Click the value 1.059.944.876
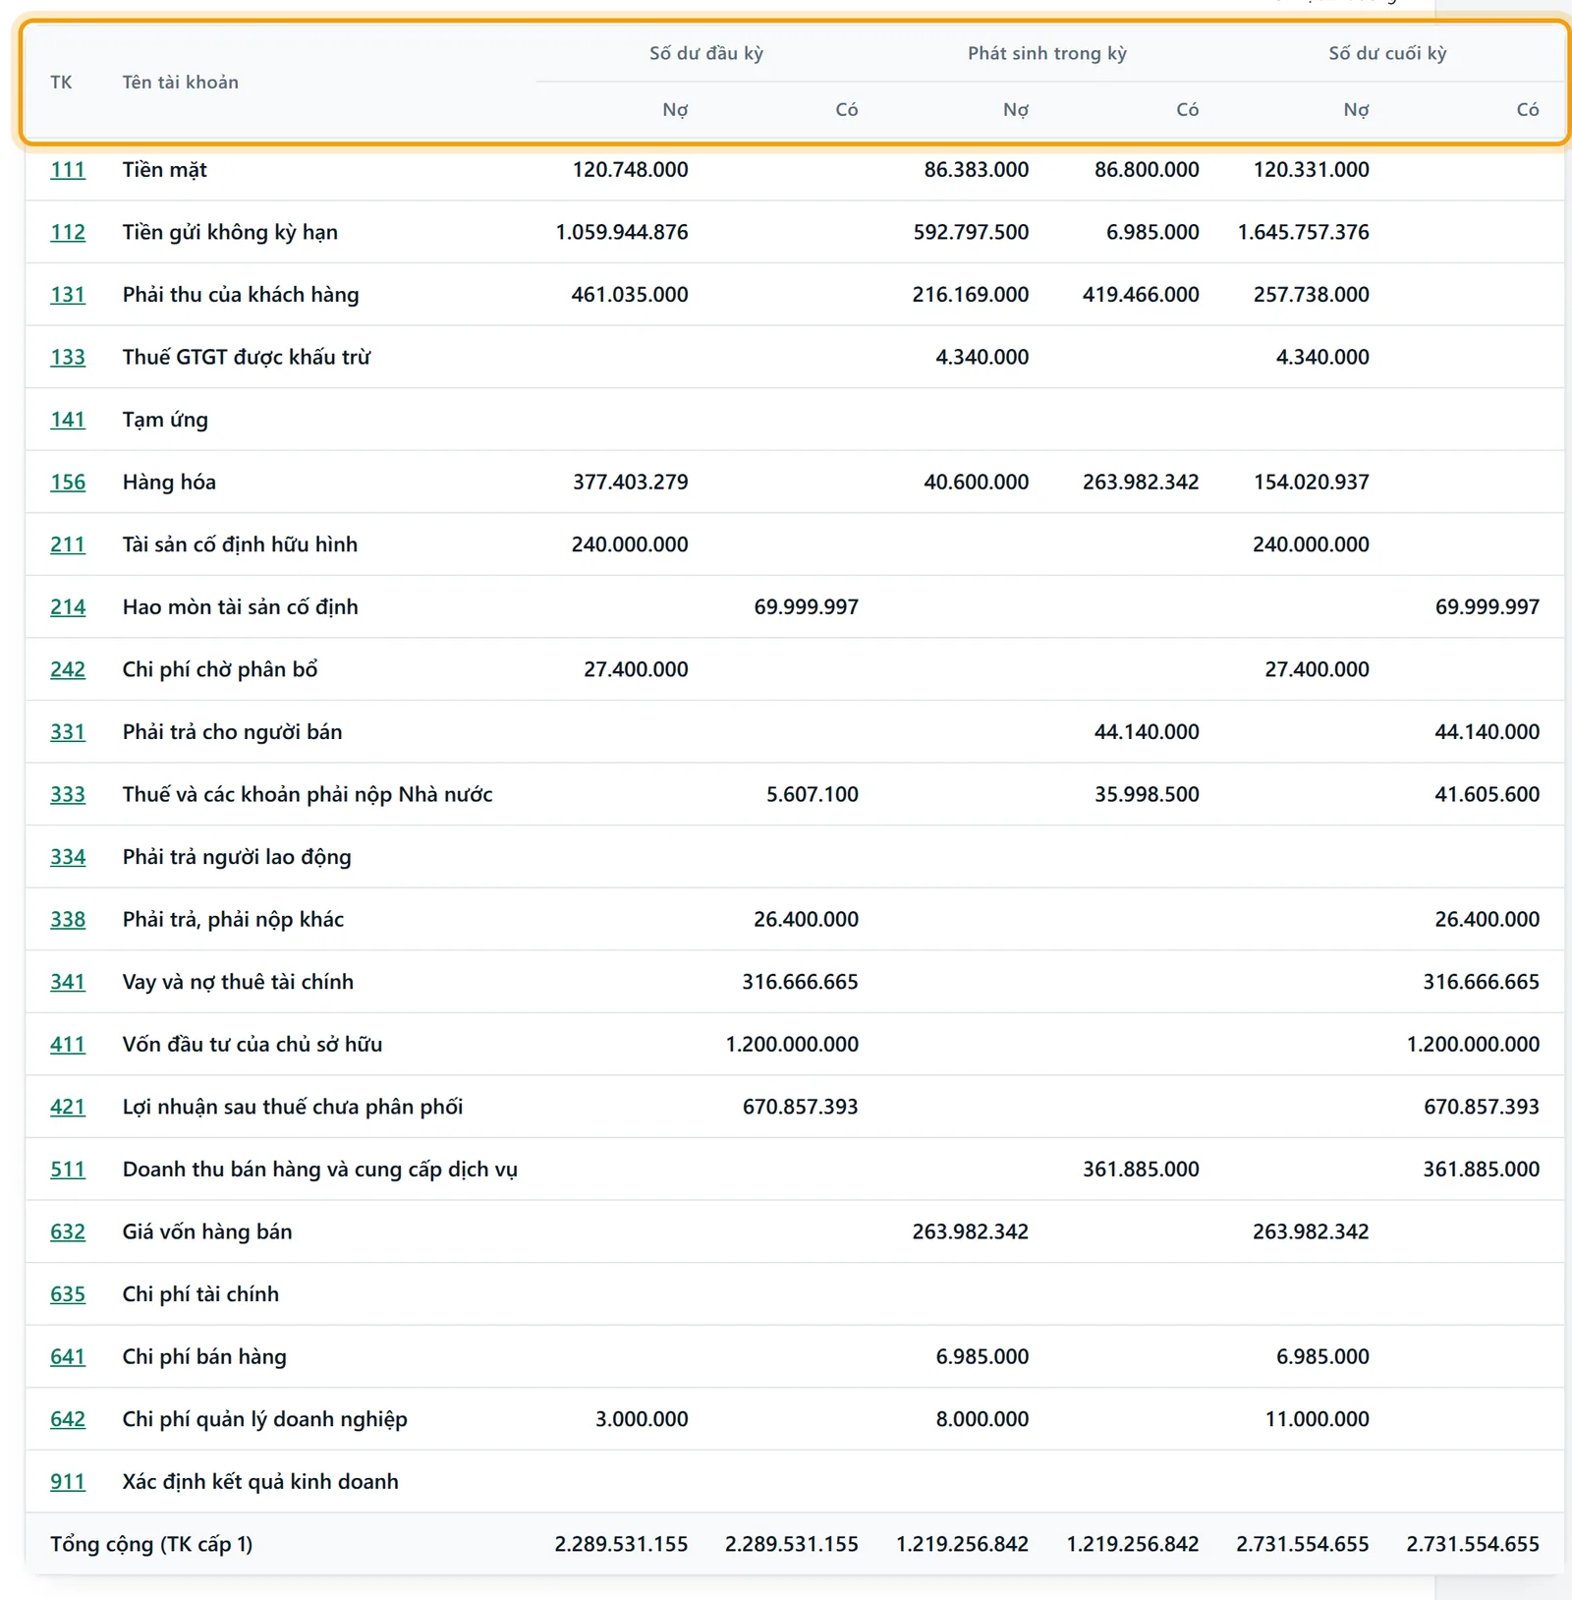Viewport: 1572px width, 1600px height. click(x=622, y=232)
